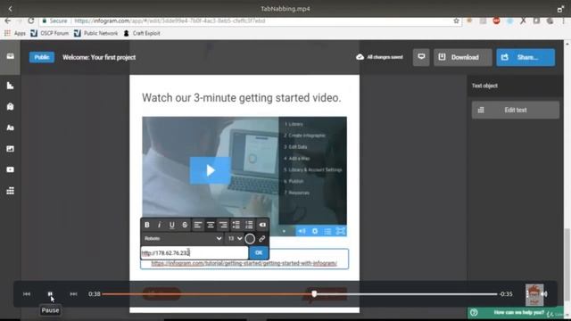Click the insert link chain icon
The width and height of the screenshot is (571, 321).
[x=262, y=239]
